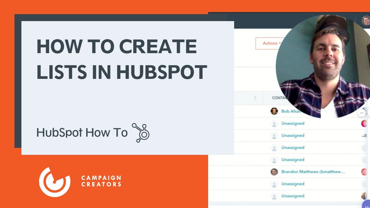370x208 pixels.
Task: Click Unassigned directly below Bob Afsar
Action: (293, 123)
